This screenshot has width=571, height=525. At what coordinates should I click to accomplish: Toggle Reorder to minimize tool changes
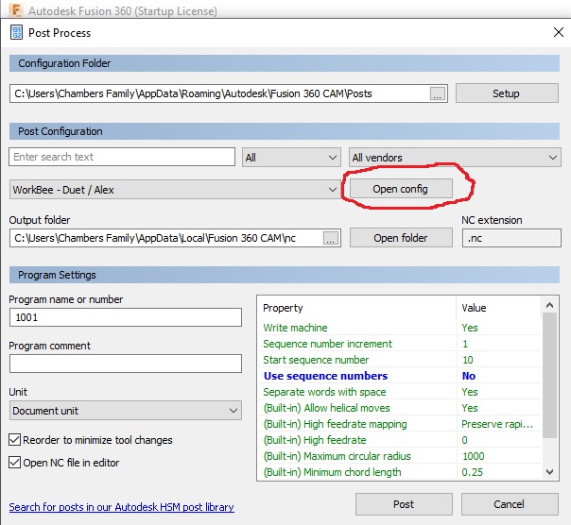point(16,440)
